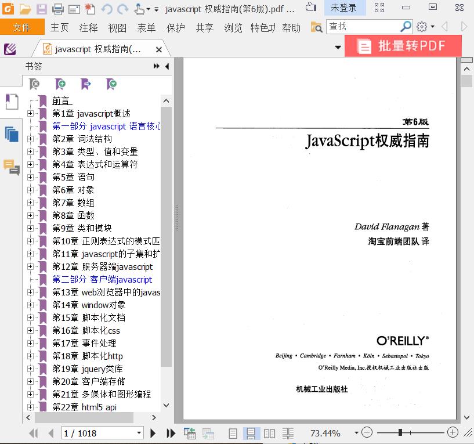Click the 查找 search input field

pyautogui.click(x=363, y=27)
